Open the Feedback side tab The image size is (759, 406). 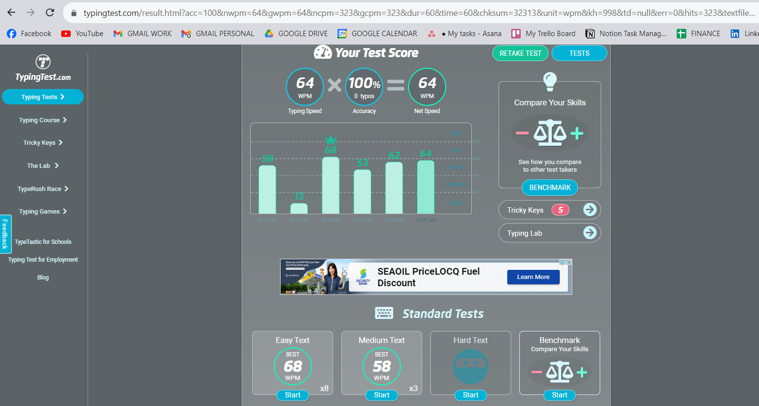[x=5, y=234]
